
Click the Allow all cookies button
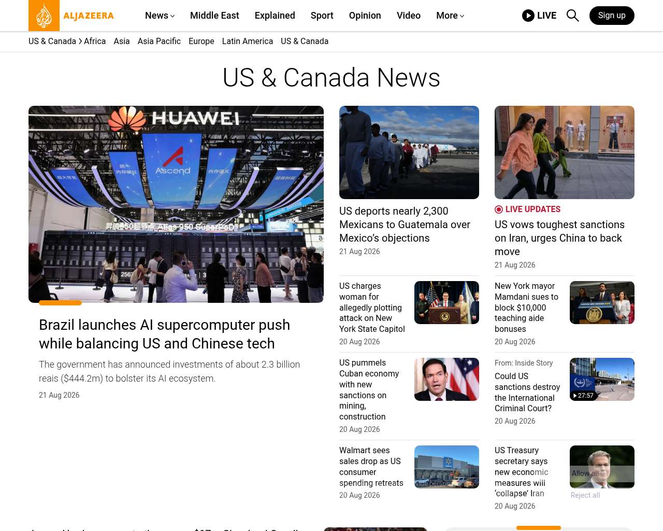(585, 473)
